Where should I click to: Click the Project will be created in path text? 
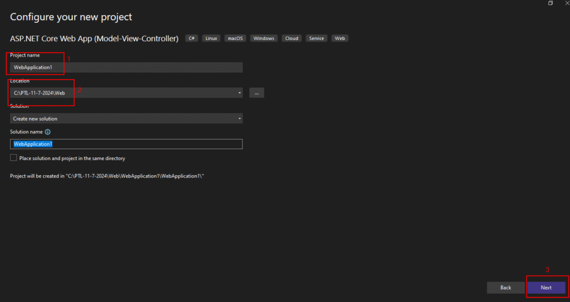[x=107, y=176]
